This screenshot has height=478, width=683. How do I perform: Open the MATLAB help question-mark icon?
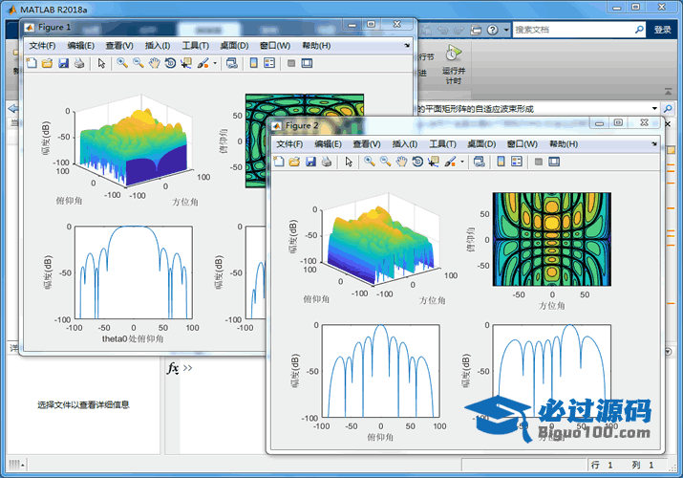coord(491,30)
